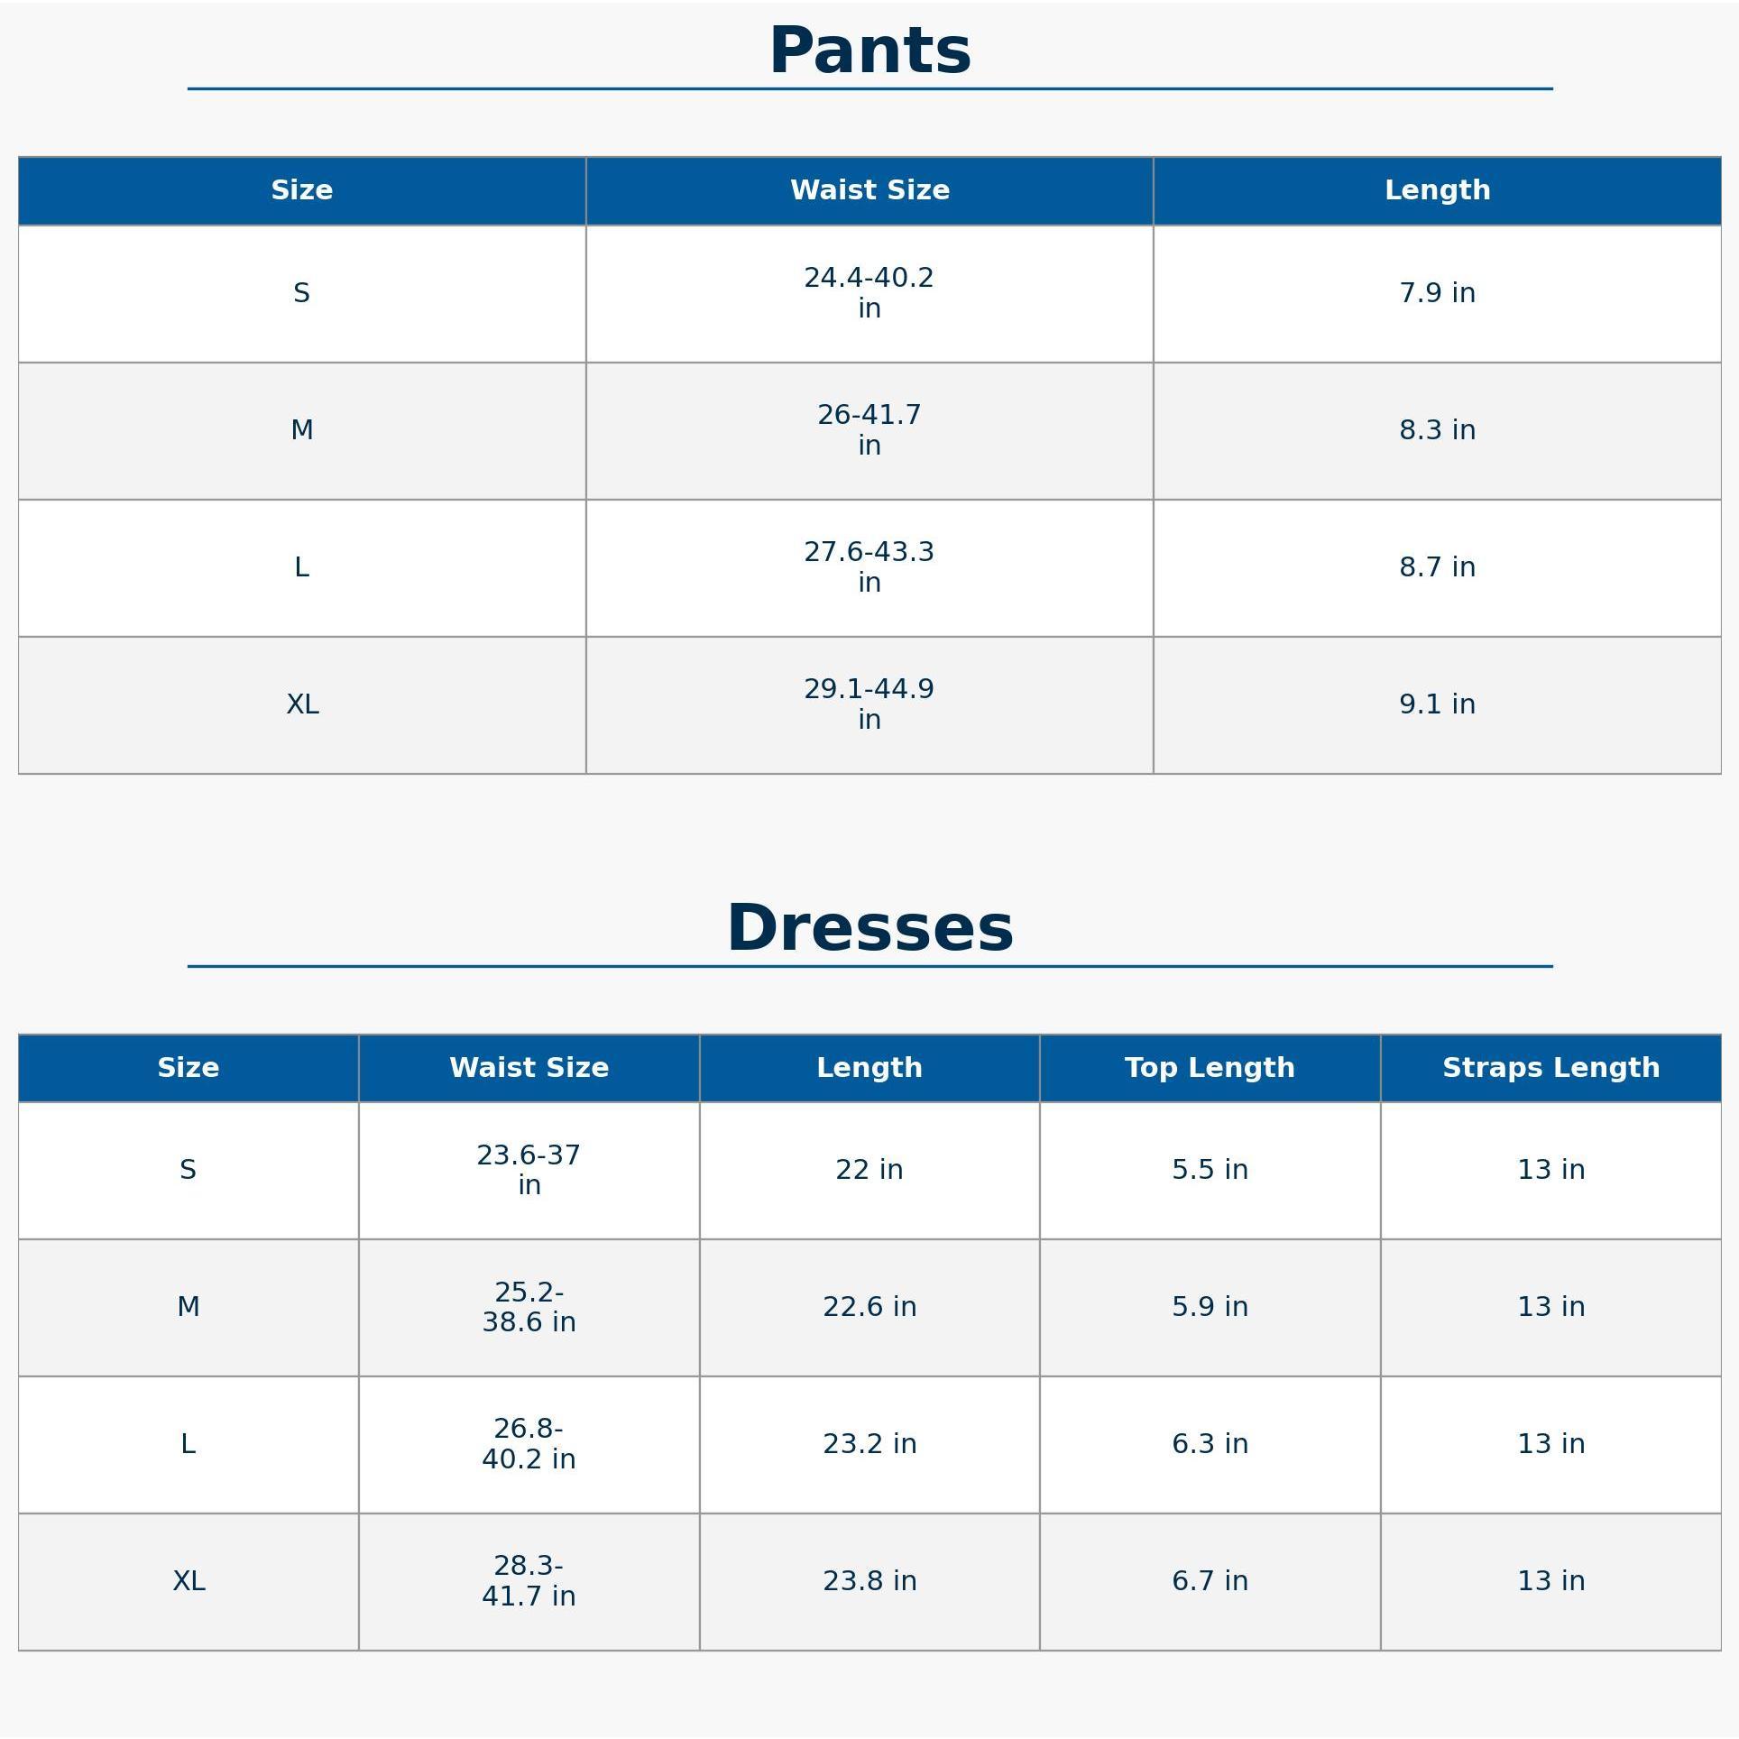Click the Dresses section heading
Viewport: 1739px width, 1739px height.
click(x=869, y=928)
